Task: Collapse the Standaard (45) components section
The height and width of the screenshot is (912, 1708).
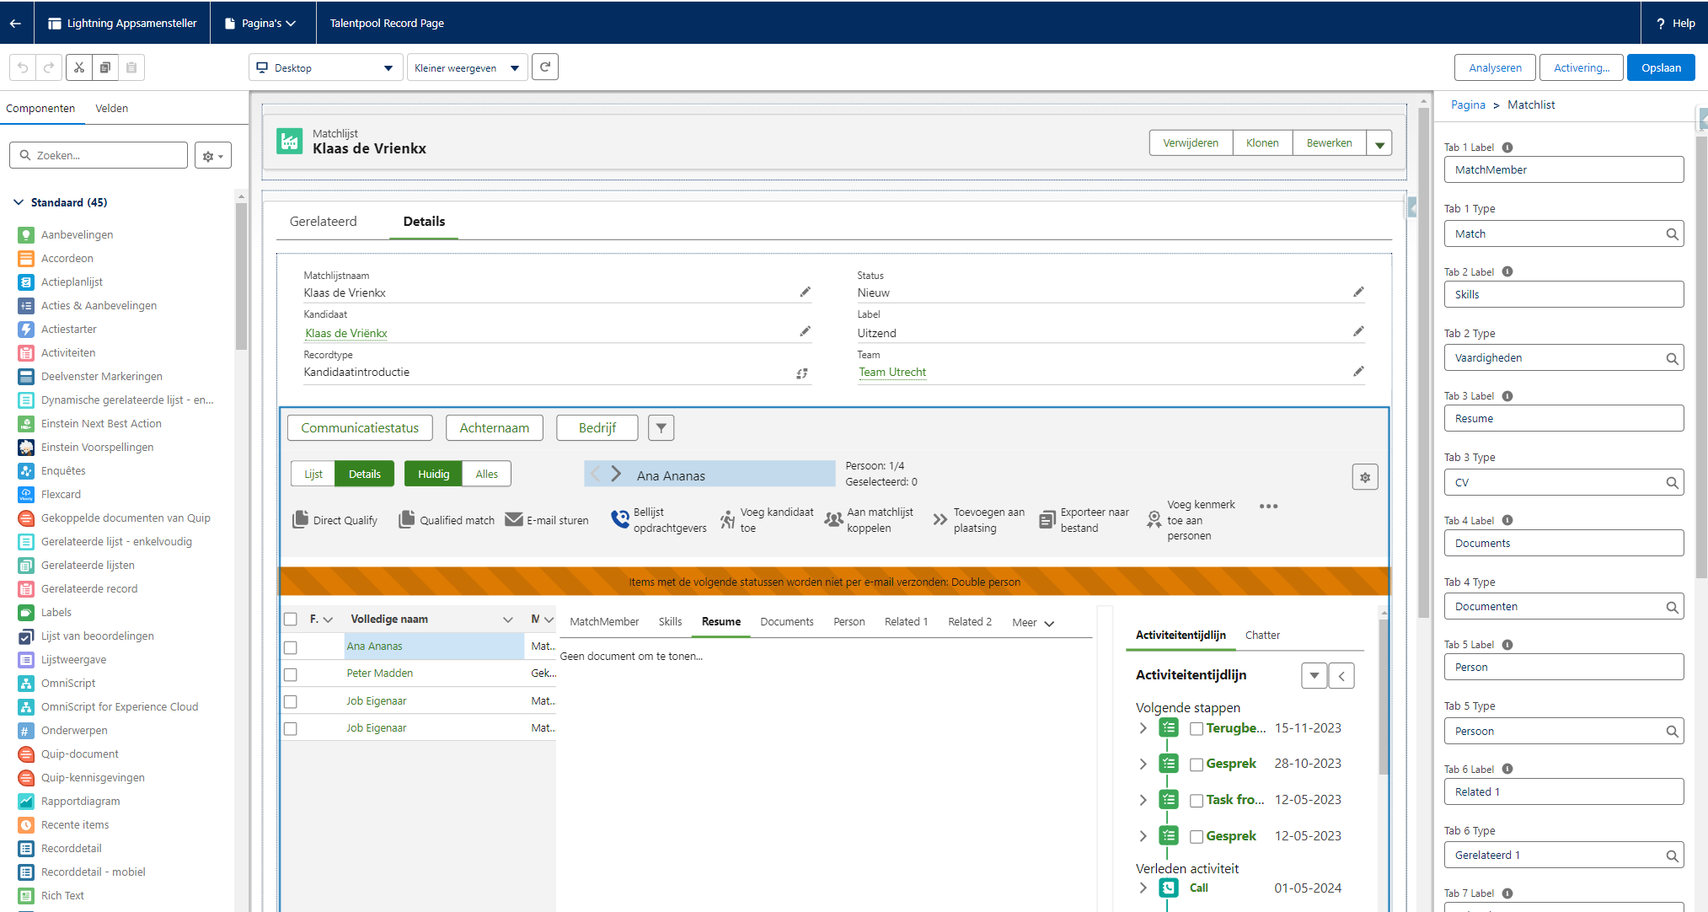Action: [19, 202]
